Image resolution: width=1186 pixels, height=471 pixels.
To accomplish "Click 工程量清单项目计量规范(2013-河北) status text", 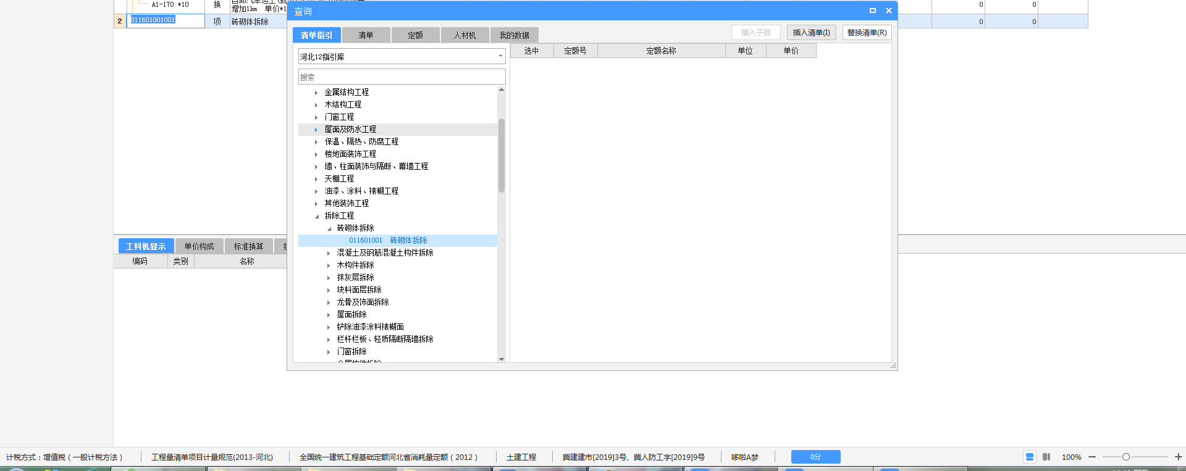I will point(212,457).
